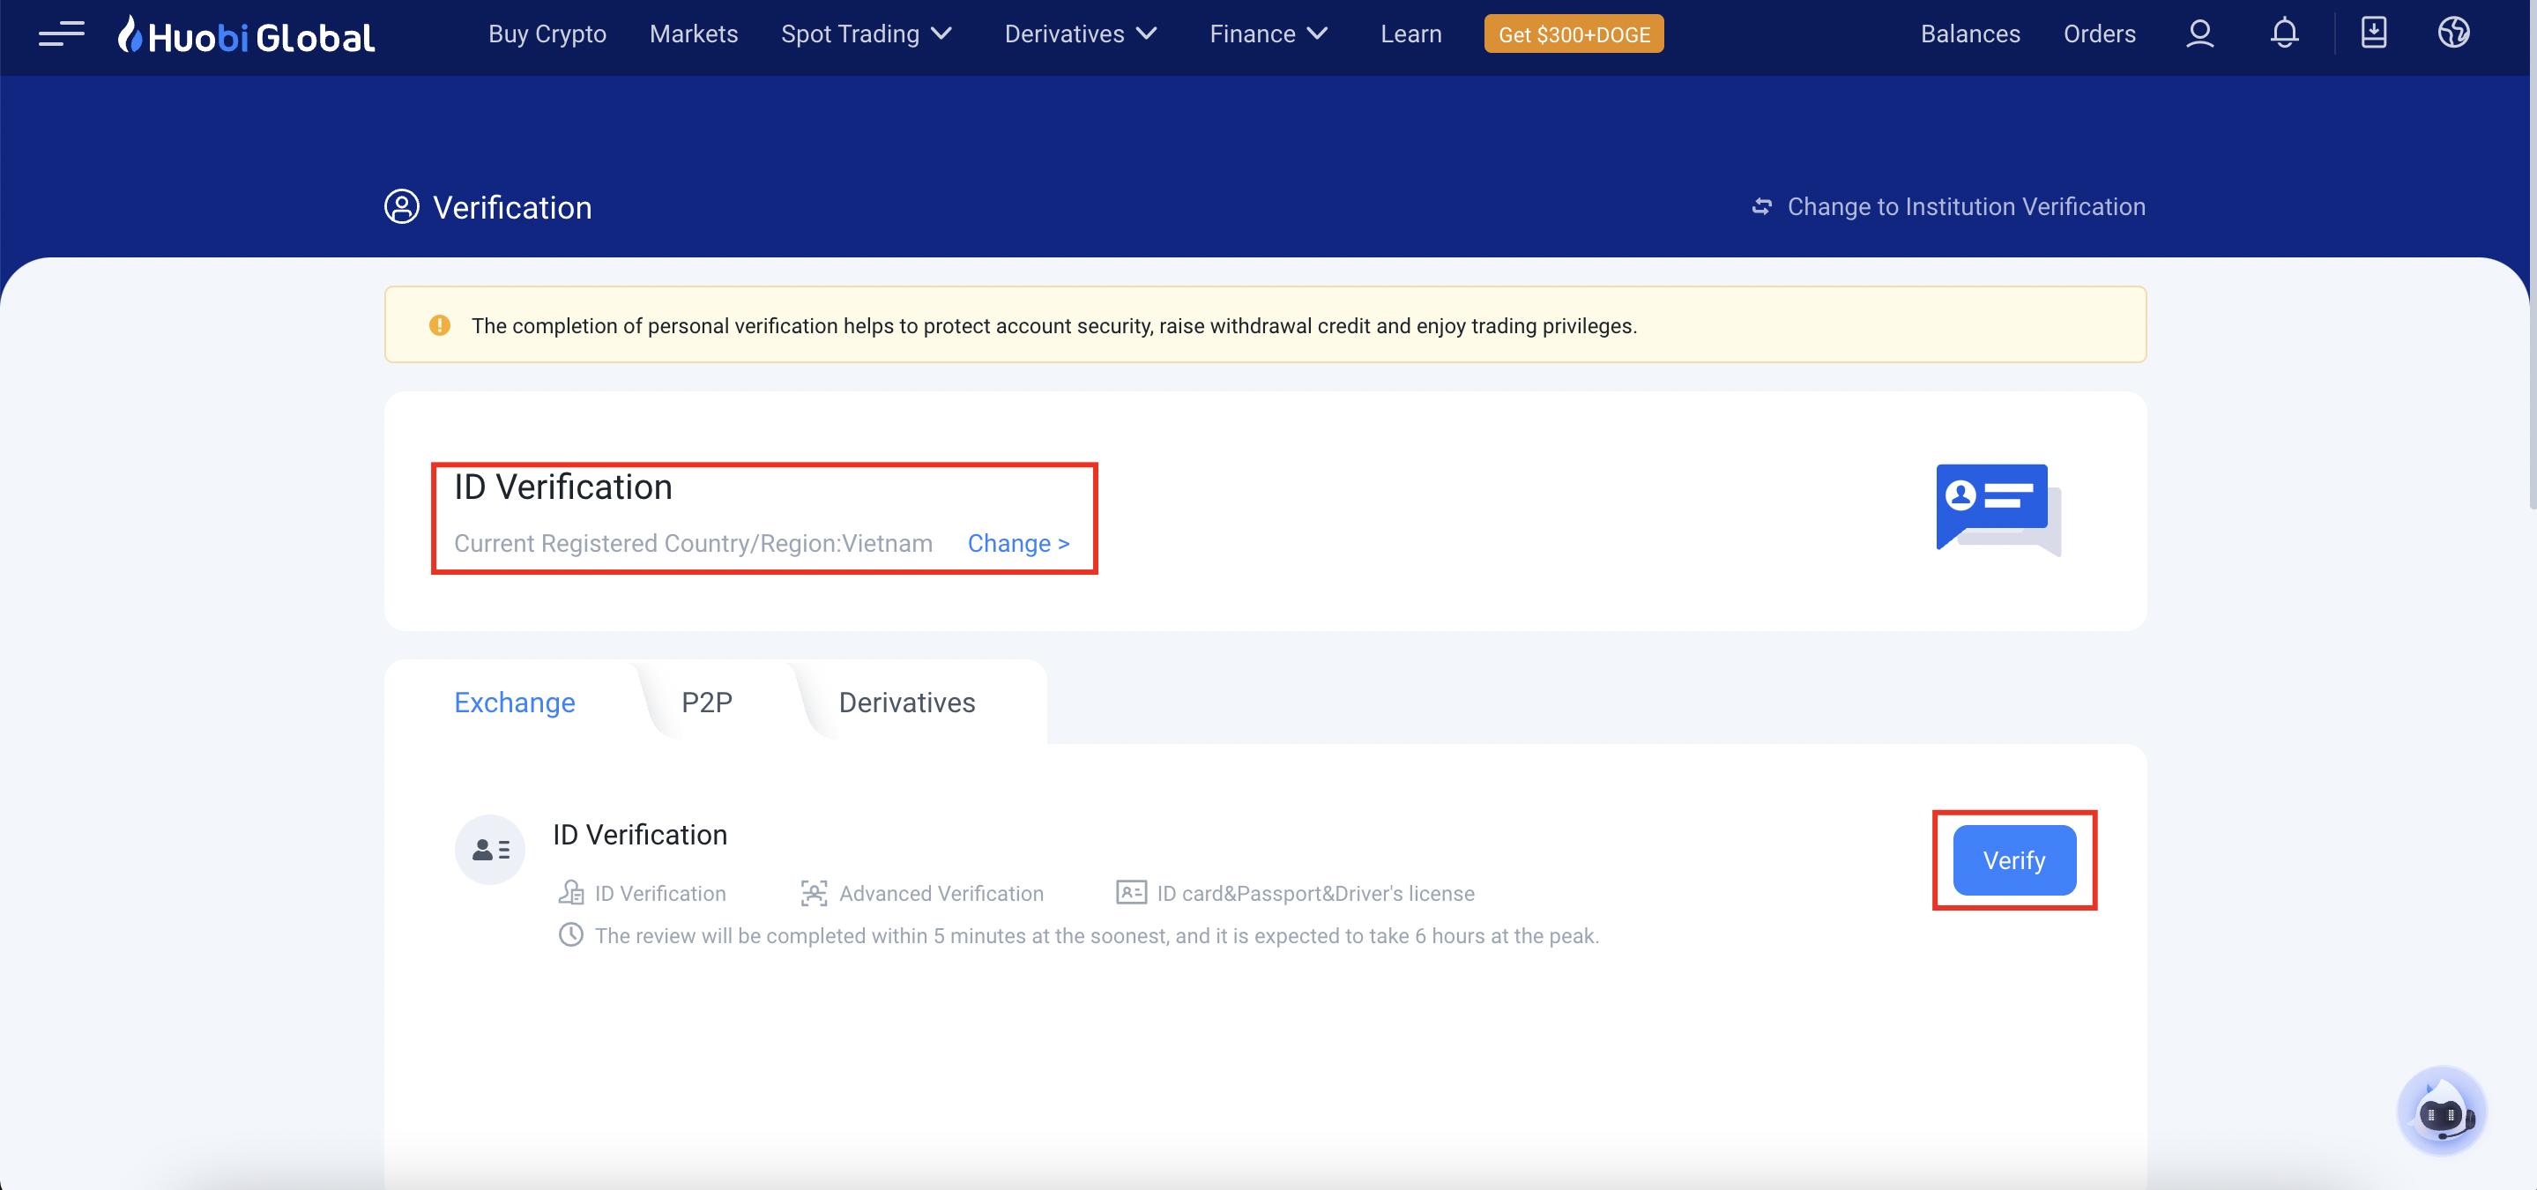Switch to the Derivatives verification tab

906,703
